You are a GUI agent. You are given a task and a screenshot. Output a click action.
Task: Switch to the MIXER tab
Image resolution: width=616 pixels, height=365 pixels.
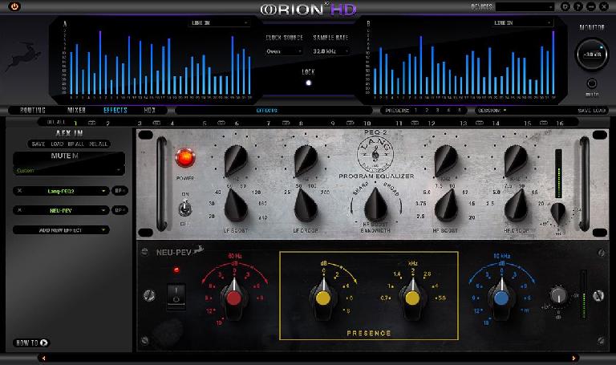[x=77, y=111]
